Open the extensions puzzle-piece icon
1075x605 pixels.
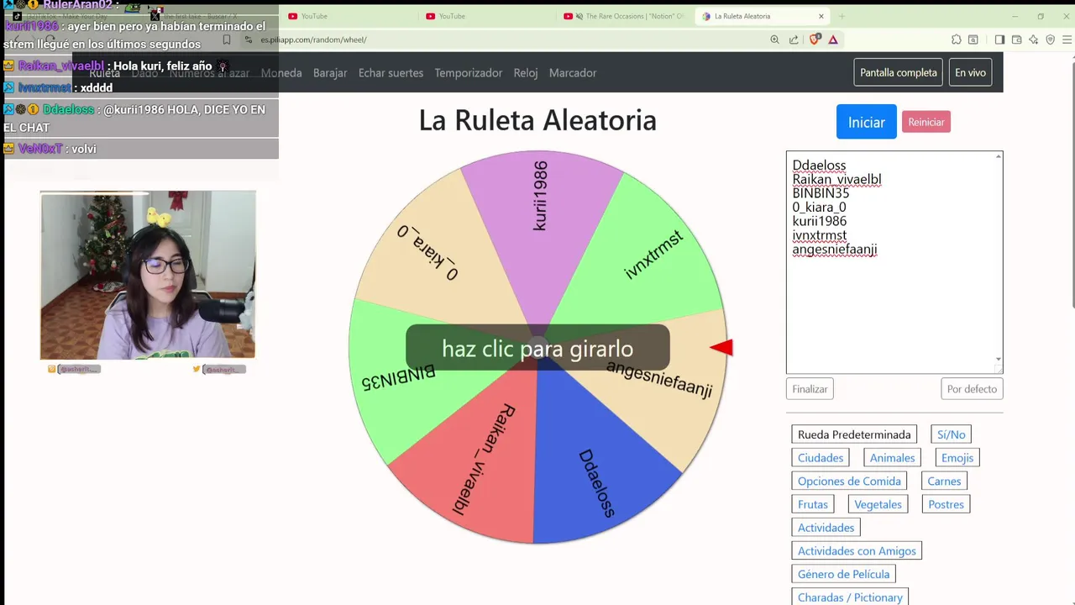click(957, 39)
